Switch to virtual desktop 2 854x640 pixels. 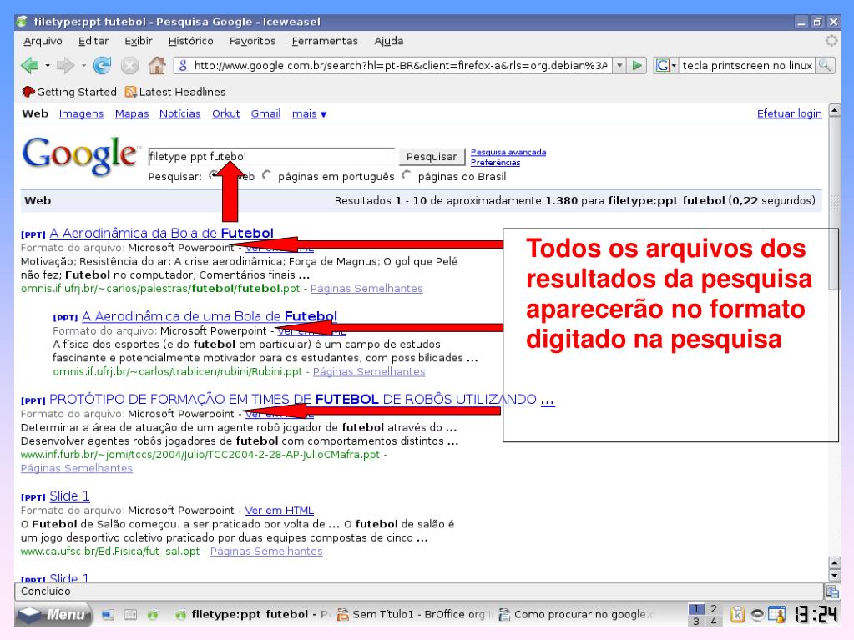[x=714, y=609]
